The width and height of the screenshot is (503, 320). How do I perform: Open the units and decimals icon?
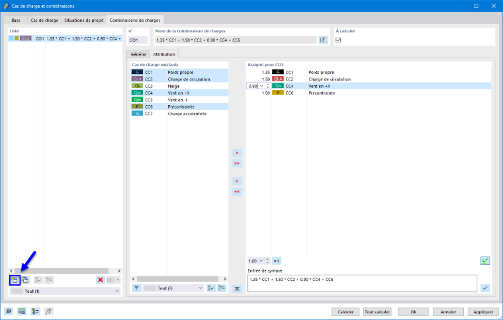(x=22, y=311)
